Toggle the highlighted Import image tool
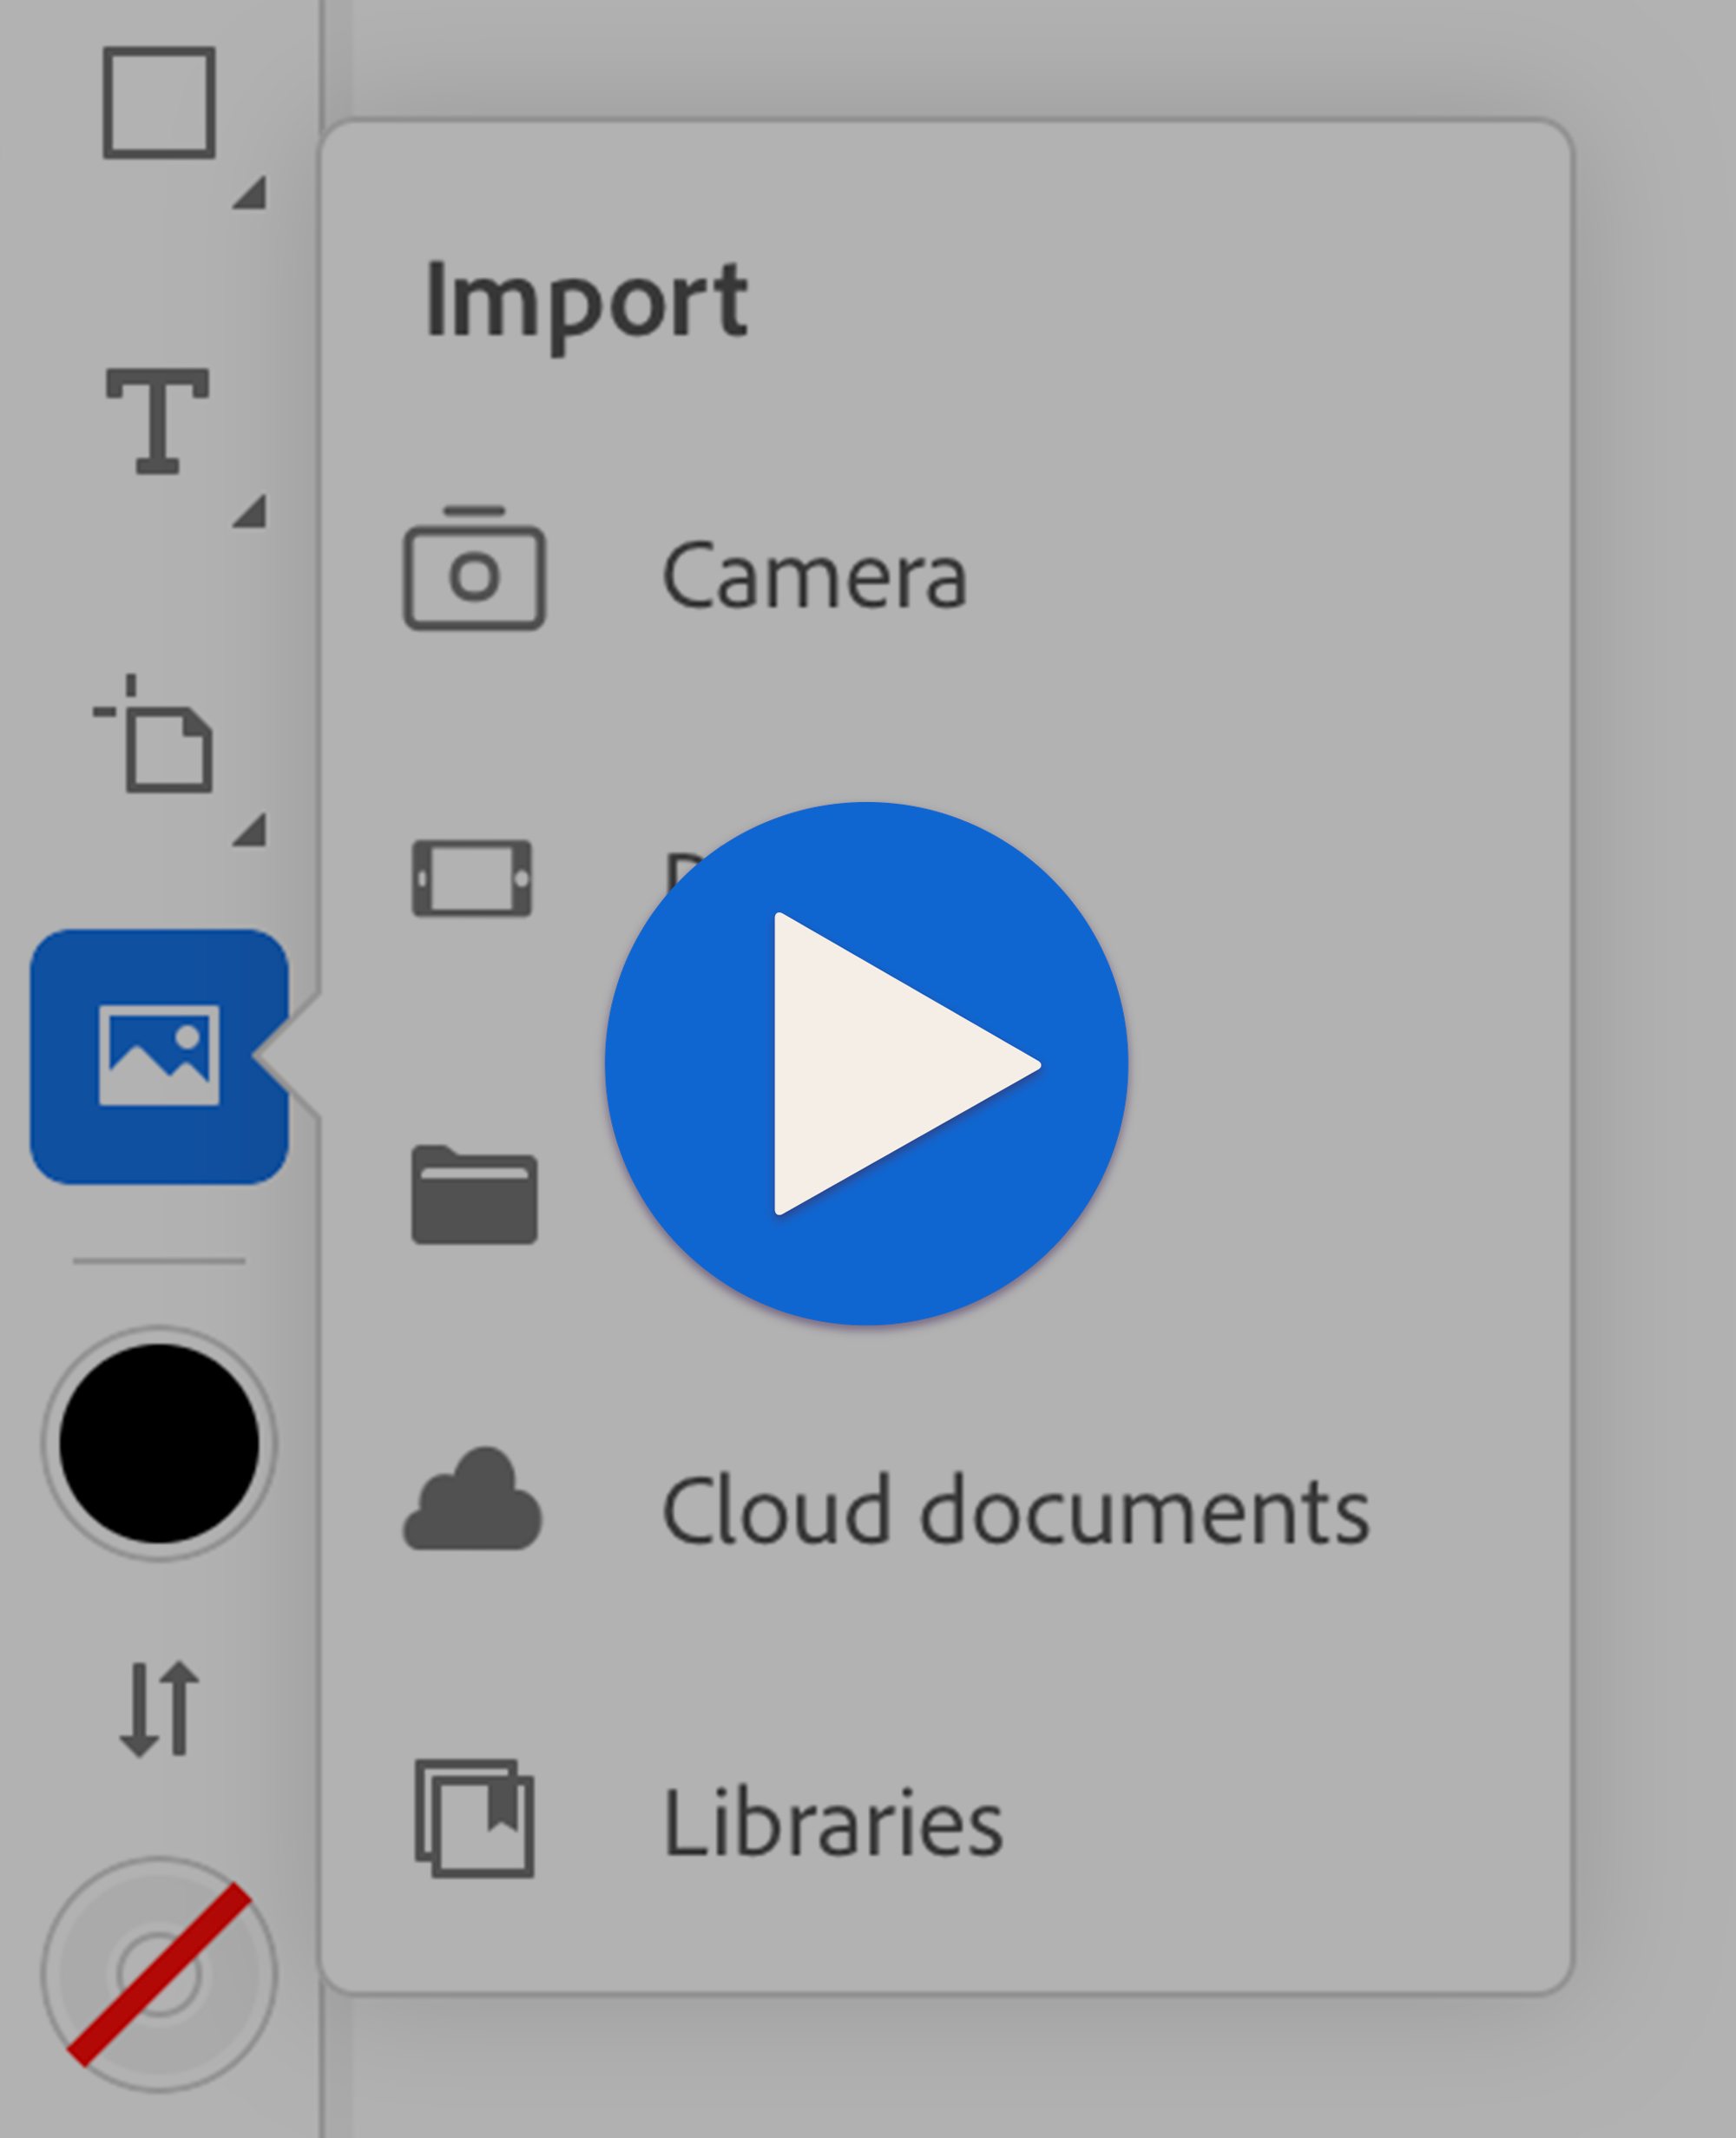 159,1056
